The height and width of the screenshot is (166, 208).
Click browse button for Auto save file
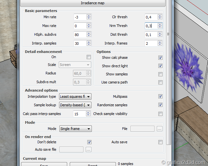point(88,149)
